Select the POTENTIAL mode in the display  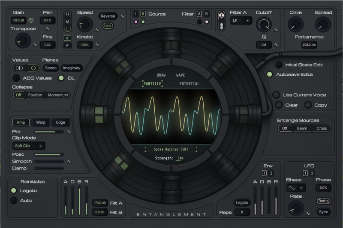click(x=189, y=84)
